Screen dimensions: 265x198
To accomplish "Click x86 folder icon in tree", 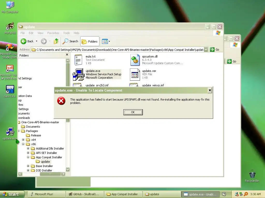I will click(28, 144).
